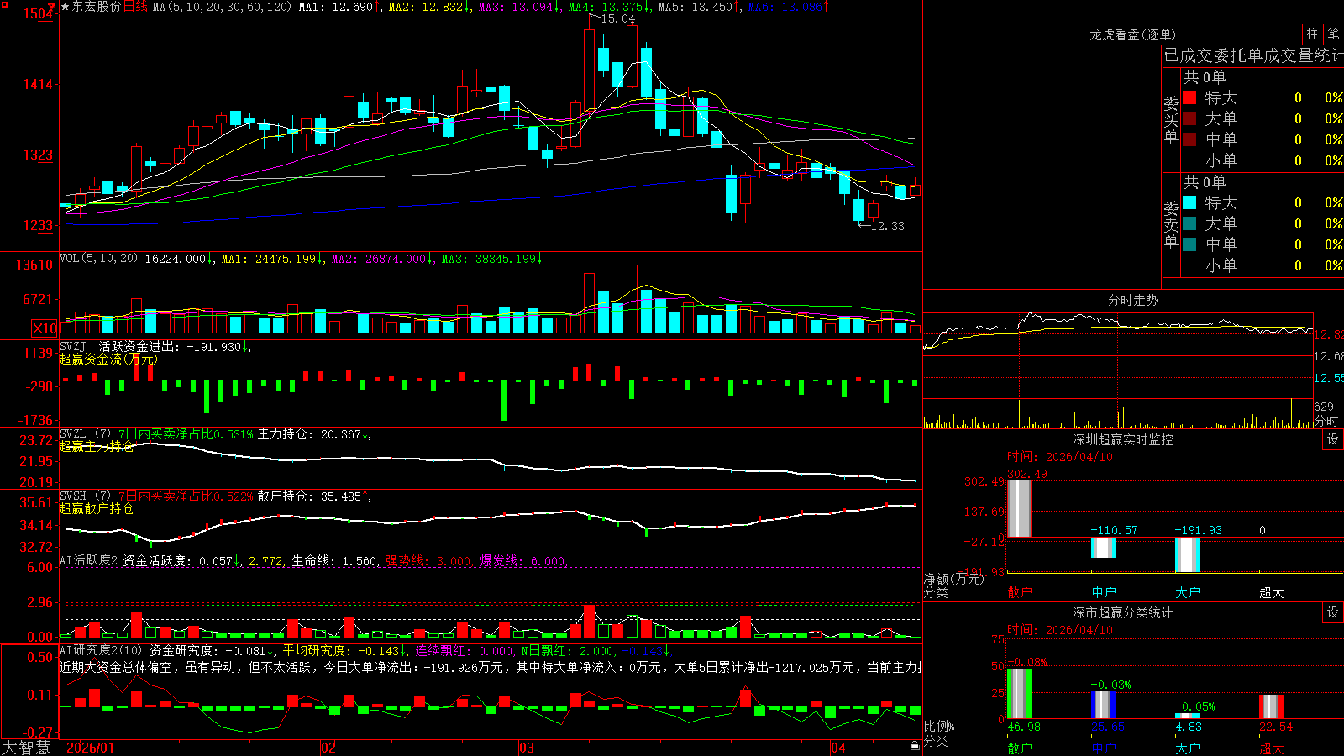Click the 时间: 2026/04/10 in 深圳超赢实时监控
Viewport: 1344px width, 756px height.
1060,457
